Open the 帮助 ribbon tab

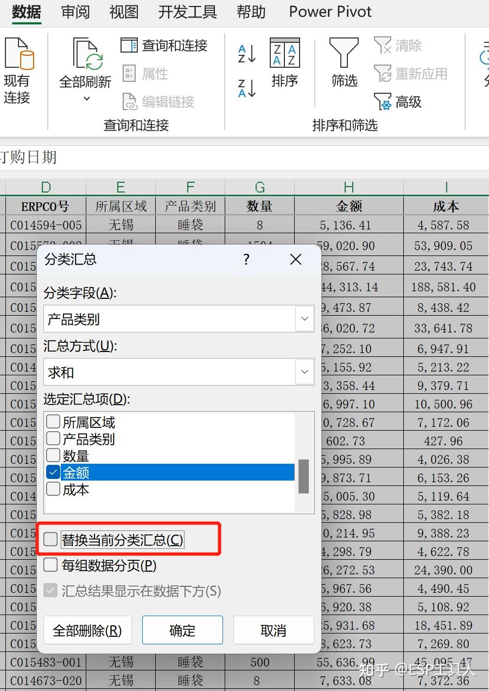click(251, 12)
